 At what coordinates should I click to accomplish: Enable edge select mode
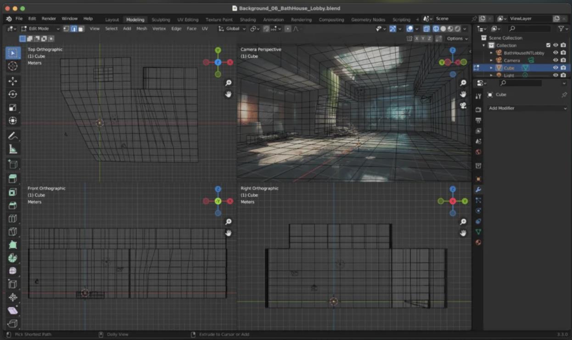tap(73, 28)
